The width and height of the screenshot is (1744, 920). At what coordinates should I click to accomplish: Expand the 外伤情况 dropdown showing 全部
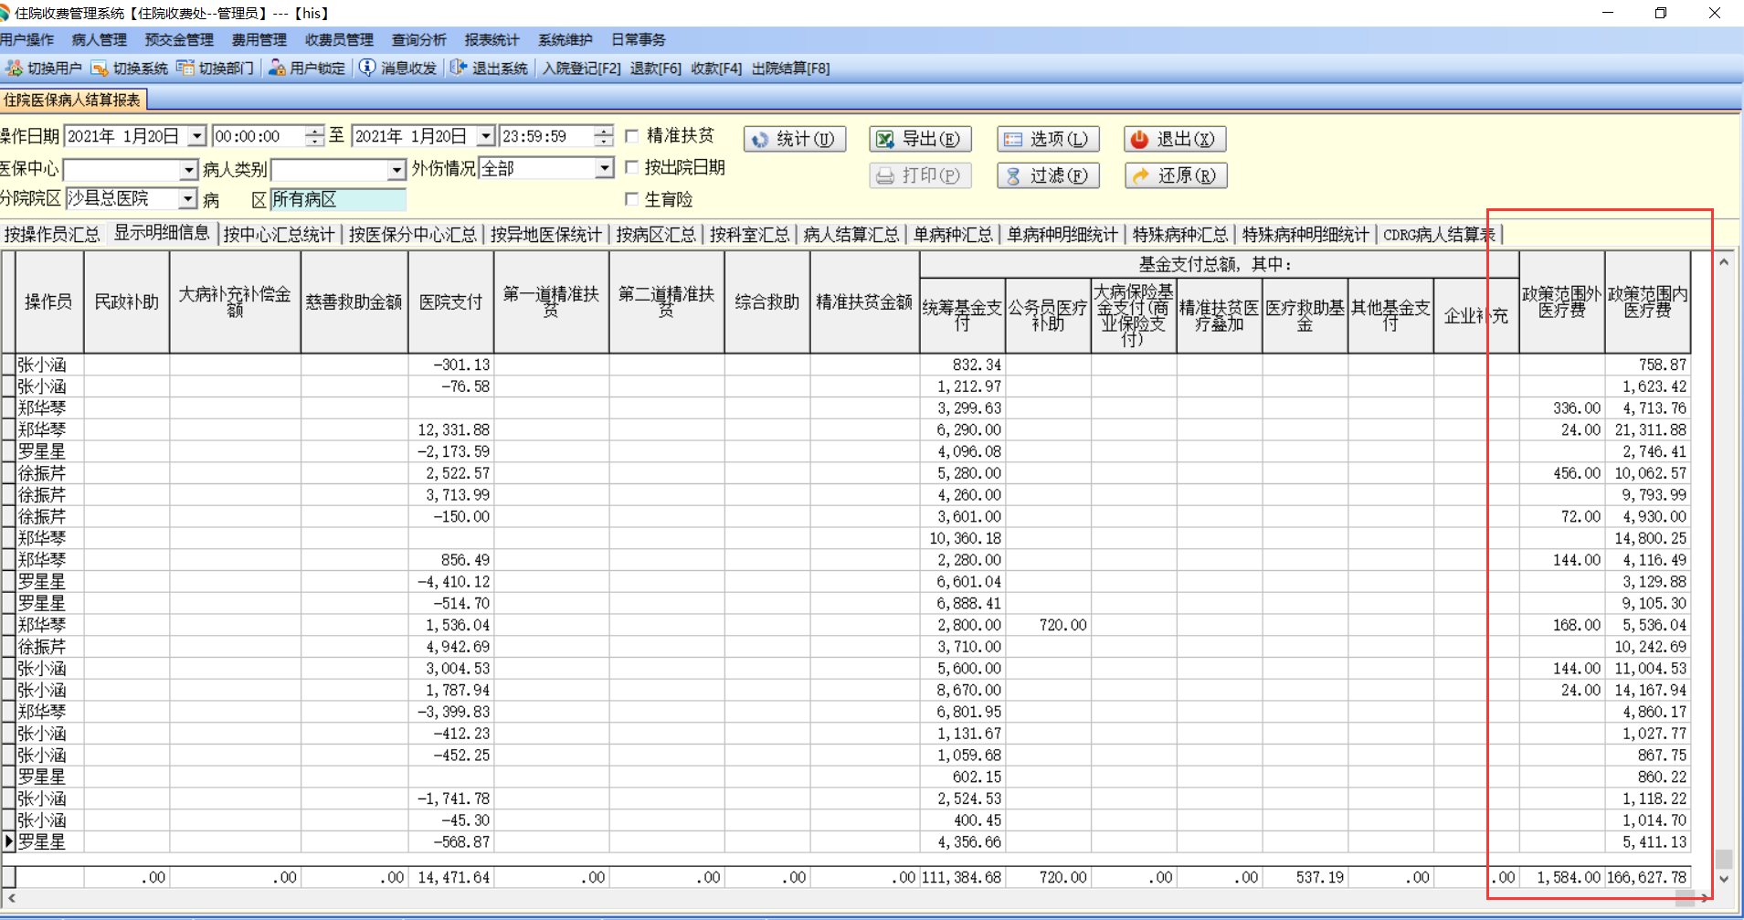point(604,168)
